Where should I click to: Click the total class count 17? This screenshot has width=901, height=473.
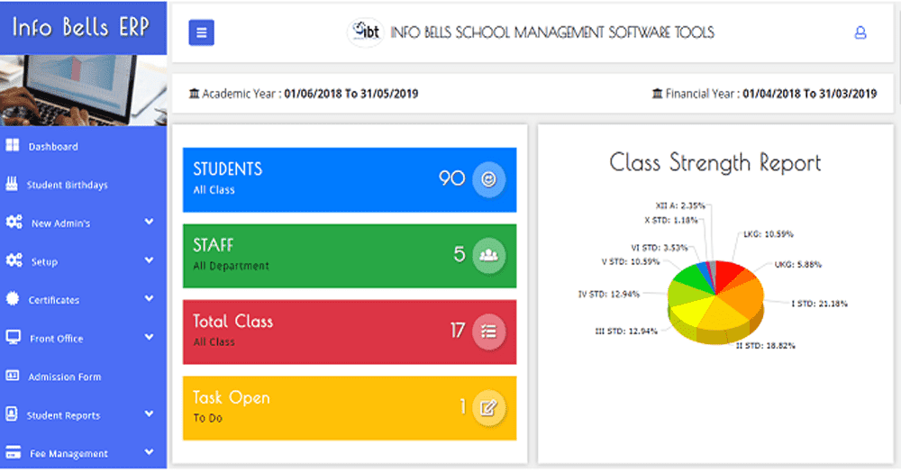coord(458,331)
